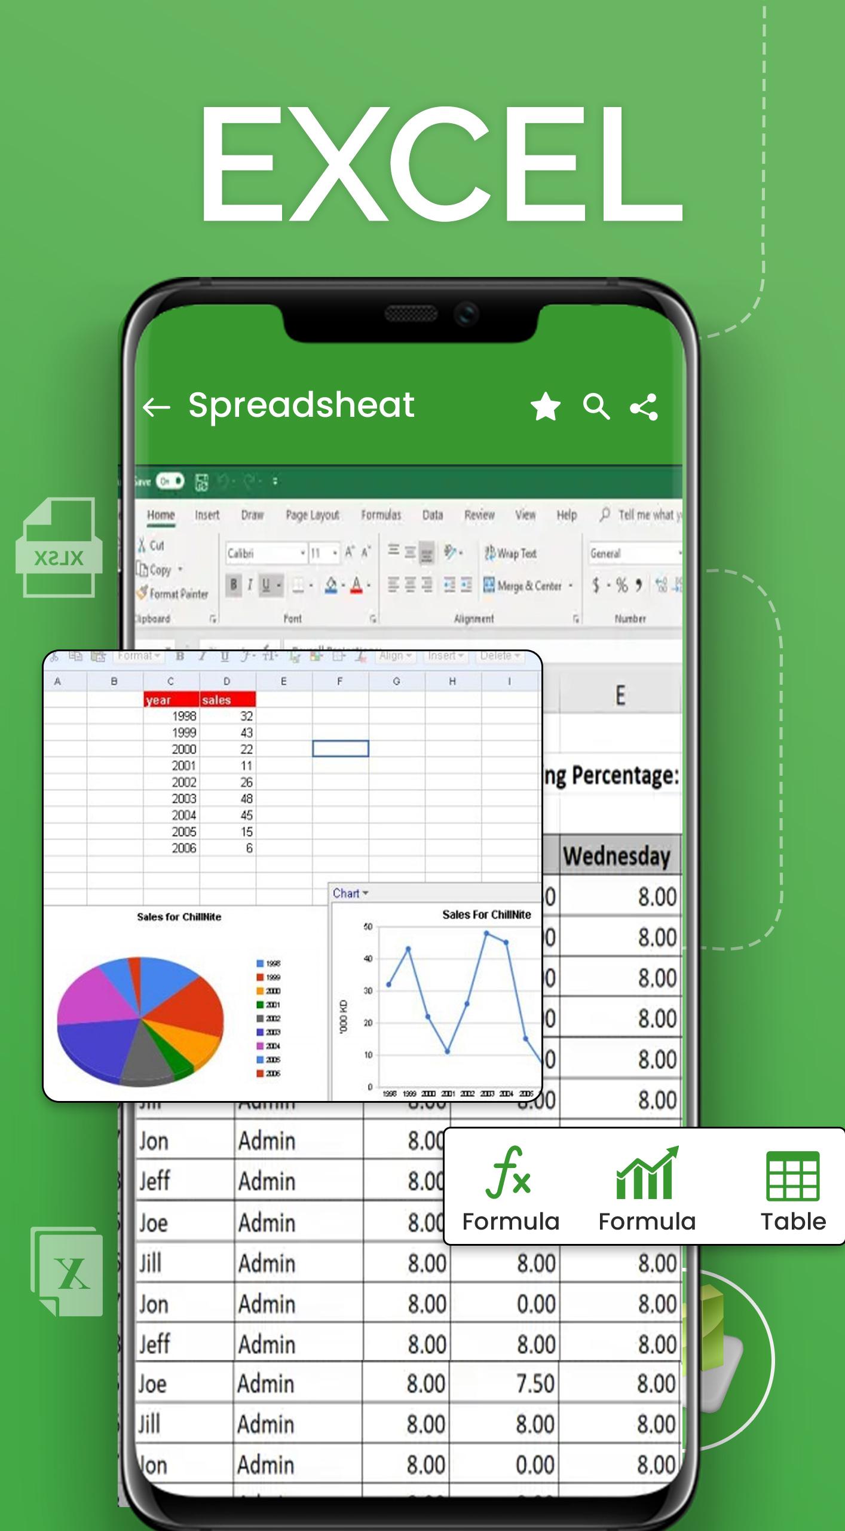Image resolution: width=845 pixels, height=1531 pixels.
Task: Open the Draw ribbon tab
Action: pyautogui.click(x=252, y=515)
